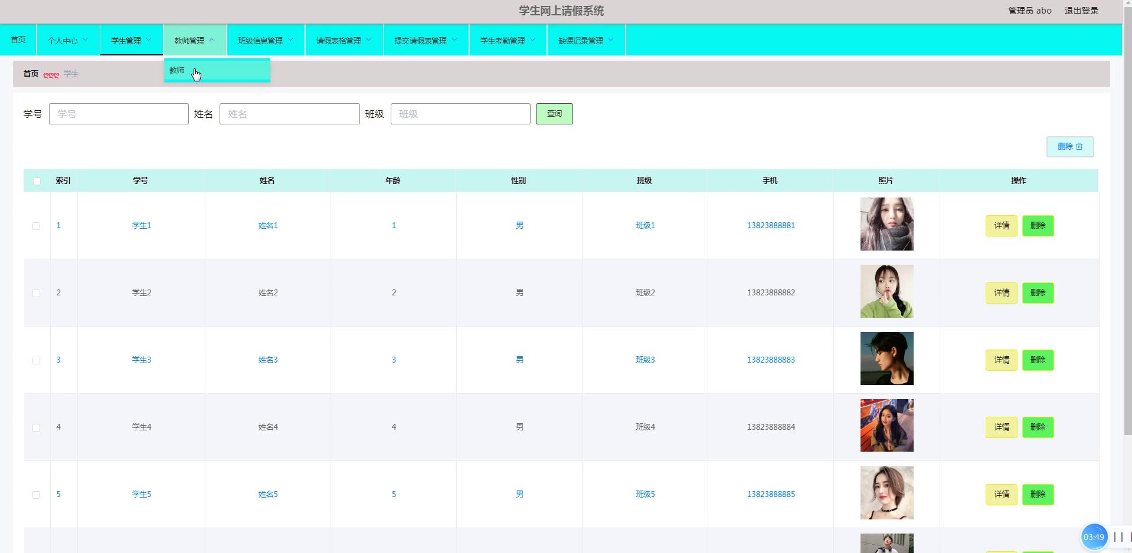Click the 学号 search input field
Screen dimensions: 1132x553
pos(119,114)
